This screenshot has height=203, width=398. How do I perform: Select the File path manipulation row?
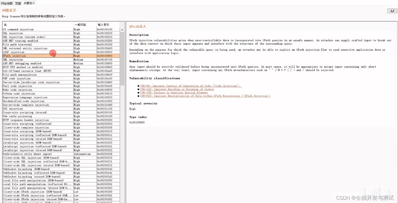(x=61, y=75)
